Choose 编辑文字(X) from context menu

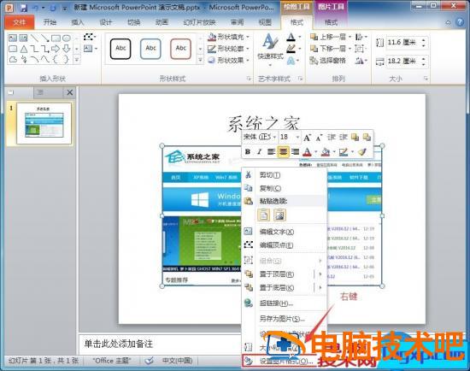285,232
